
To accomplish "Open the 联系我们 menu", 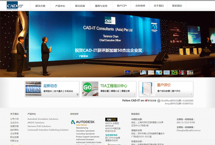I will [177, 6].
